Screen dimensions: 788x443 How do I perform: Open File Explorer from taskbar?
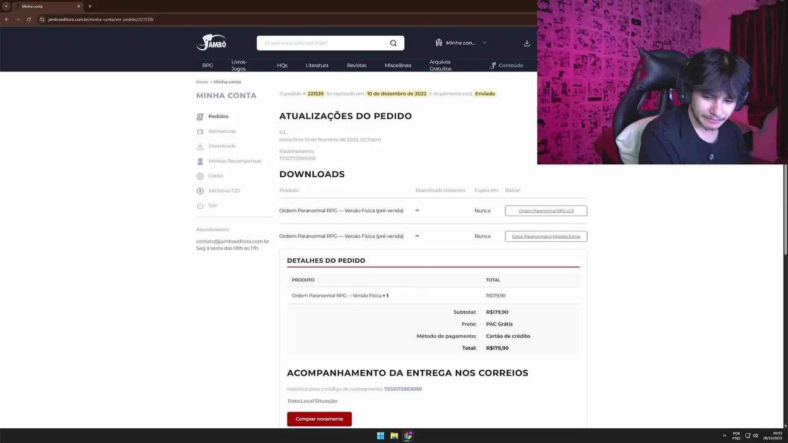point(394,436)
